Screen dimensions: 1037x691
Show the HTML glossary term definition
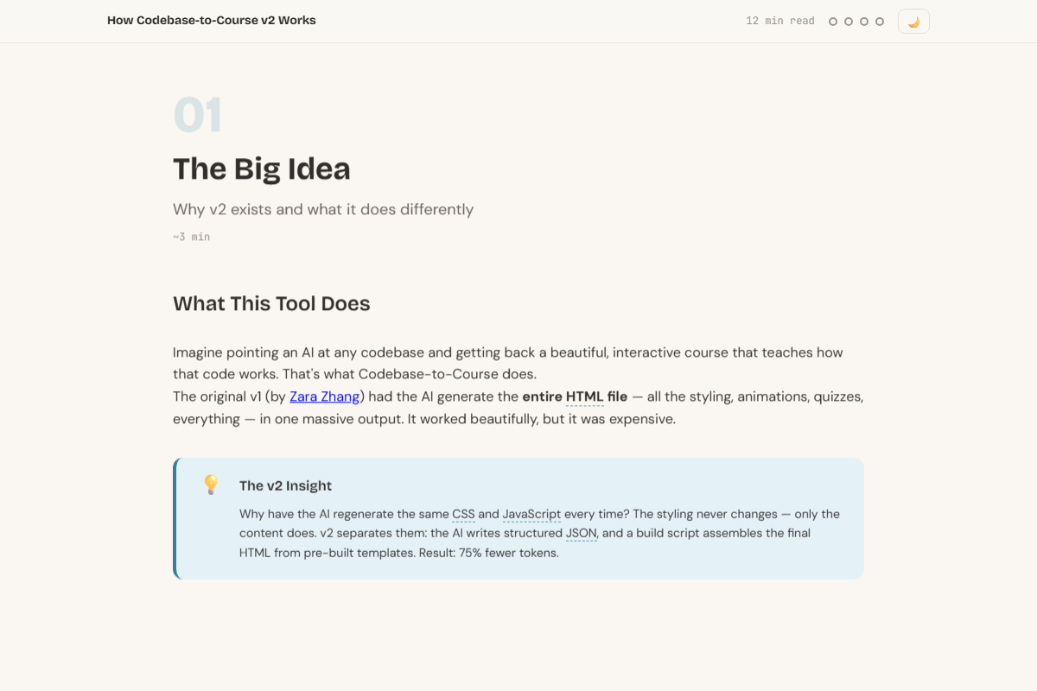click(x=585, y=396)
